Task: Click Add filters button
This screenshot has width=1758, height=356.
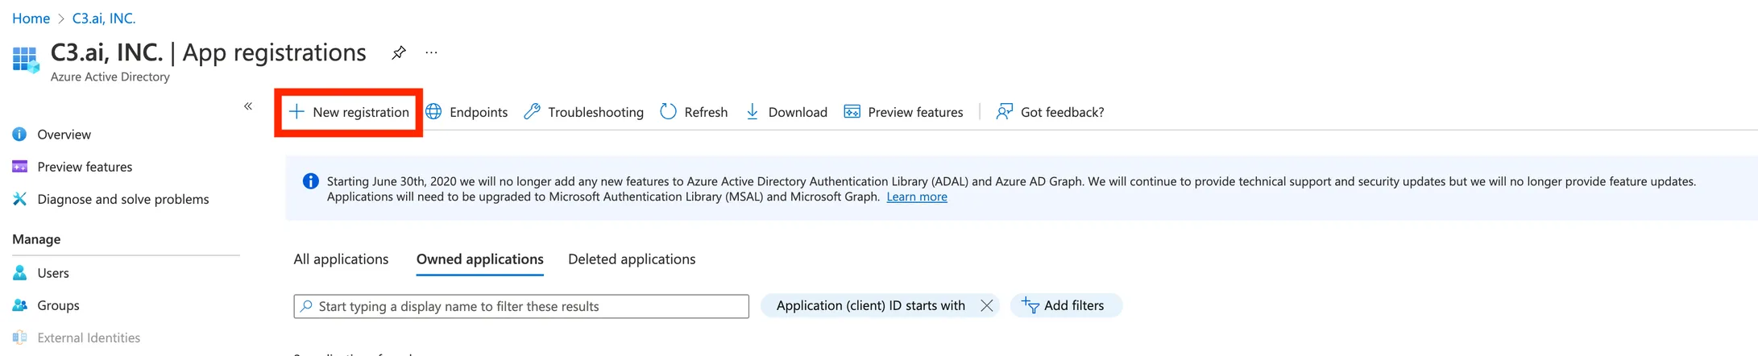Action: tap(1064, 305)
